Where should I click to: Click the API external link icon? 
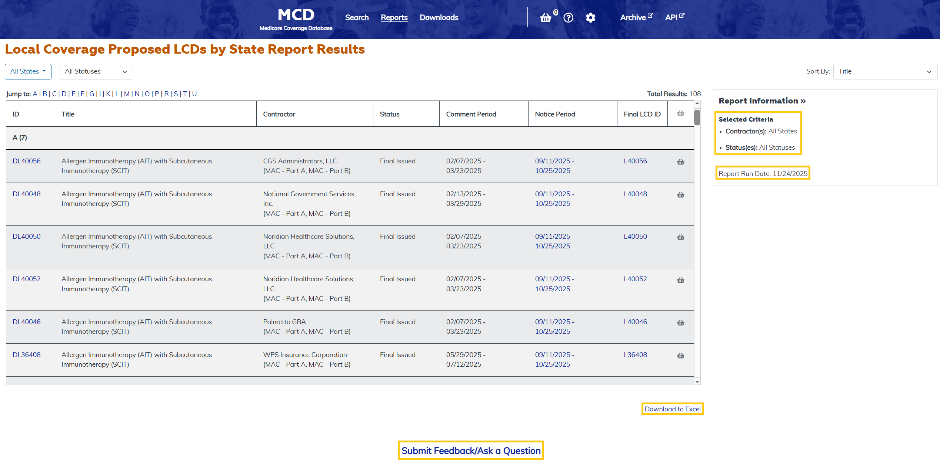[683, 14]
